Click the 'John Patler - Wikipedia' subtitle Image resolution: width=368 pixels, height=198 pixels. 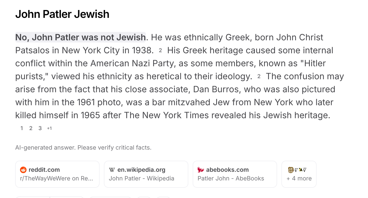coord(142,179)
